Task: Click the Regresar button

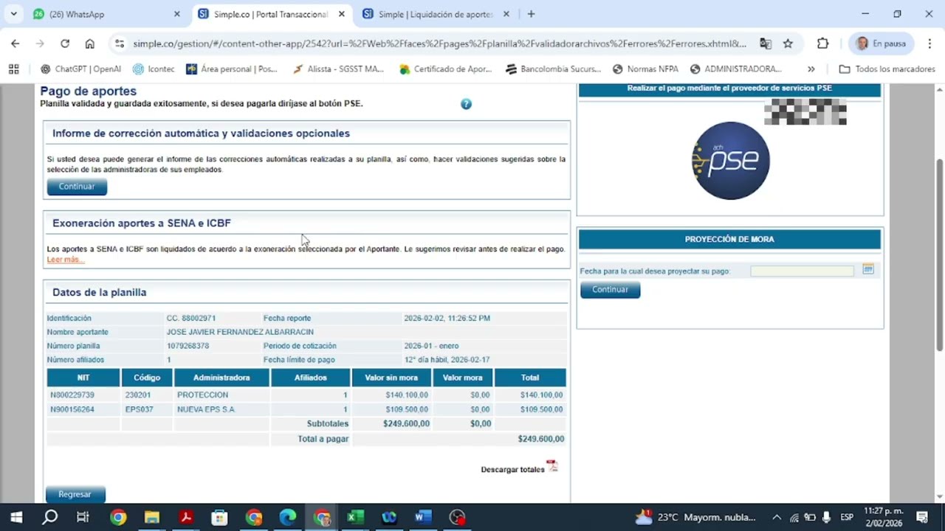Action: coord(75,494)
